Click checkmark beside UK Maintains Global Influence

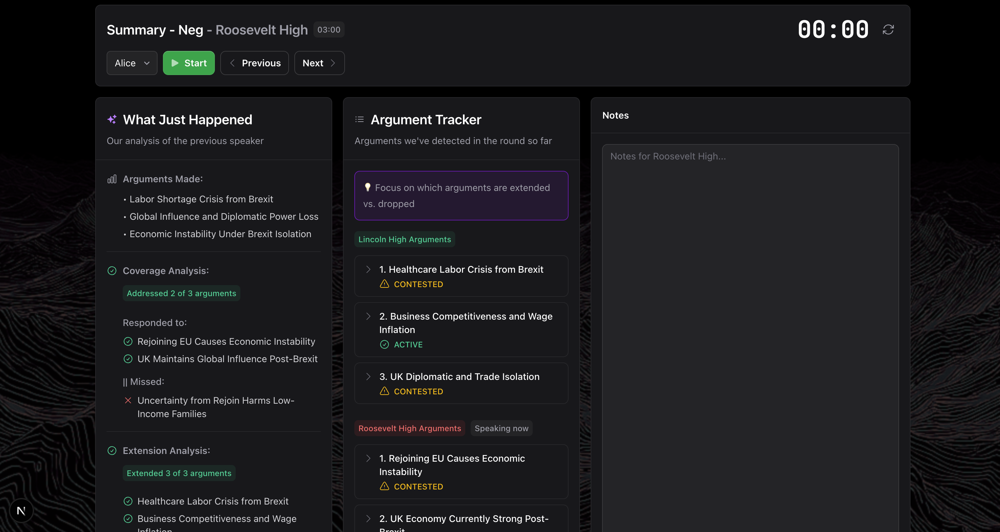click(128, 359)
